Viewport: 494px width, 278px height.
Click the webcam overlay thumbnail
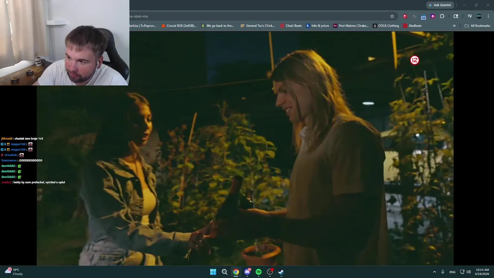coord(64,42)
